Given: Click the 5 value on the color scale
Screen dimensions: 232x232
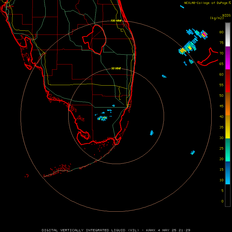Looking at the screenshot, I should click(x=222, y=191).
